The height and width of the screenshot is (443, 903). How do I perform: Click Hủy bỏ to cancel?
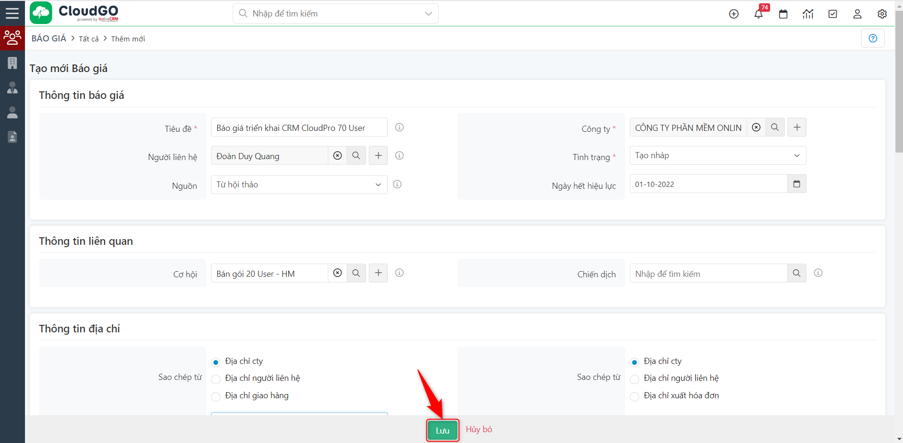pyautogui.click(x=479, y=429)
